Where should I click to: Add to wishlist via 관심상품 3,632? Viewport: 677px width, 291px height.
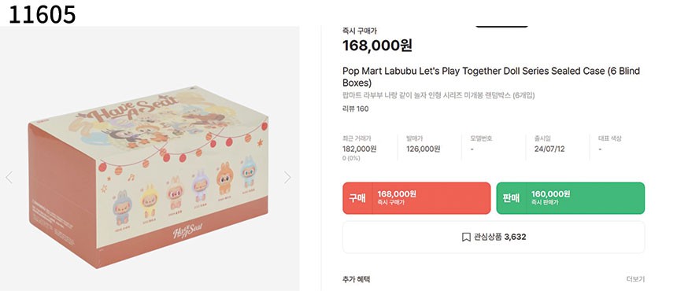(x=494, y=237)
